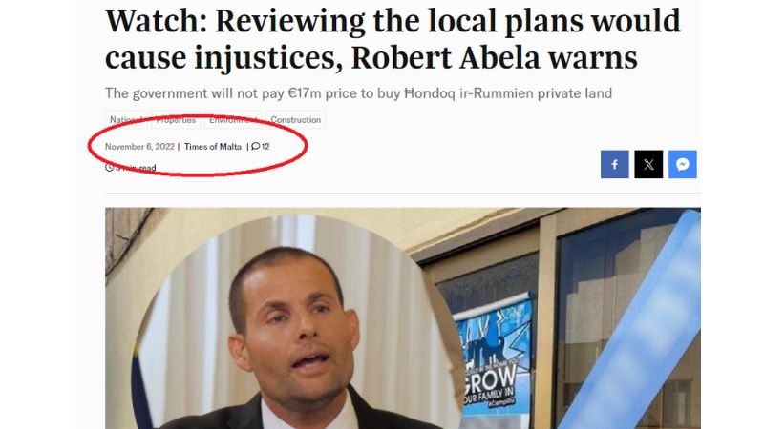Open the Environment category tag

click(233, 120)
